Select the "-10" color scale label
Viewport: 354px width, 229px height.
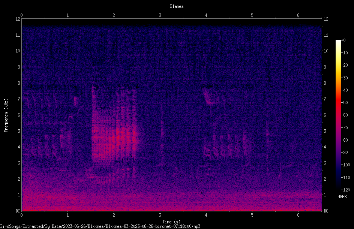[x=345, y=53]
